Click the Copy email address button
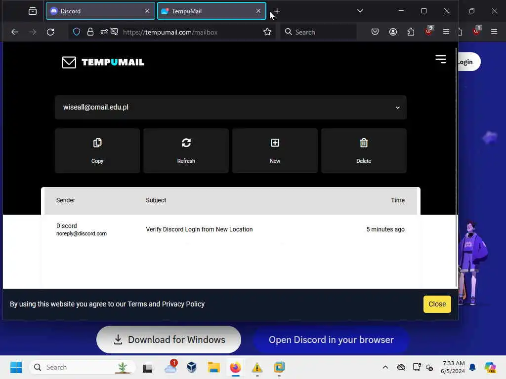 click(x=97, y=151)
